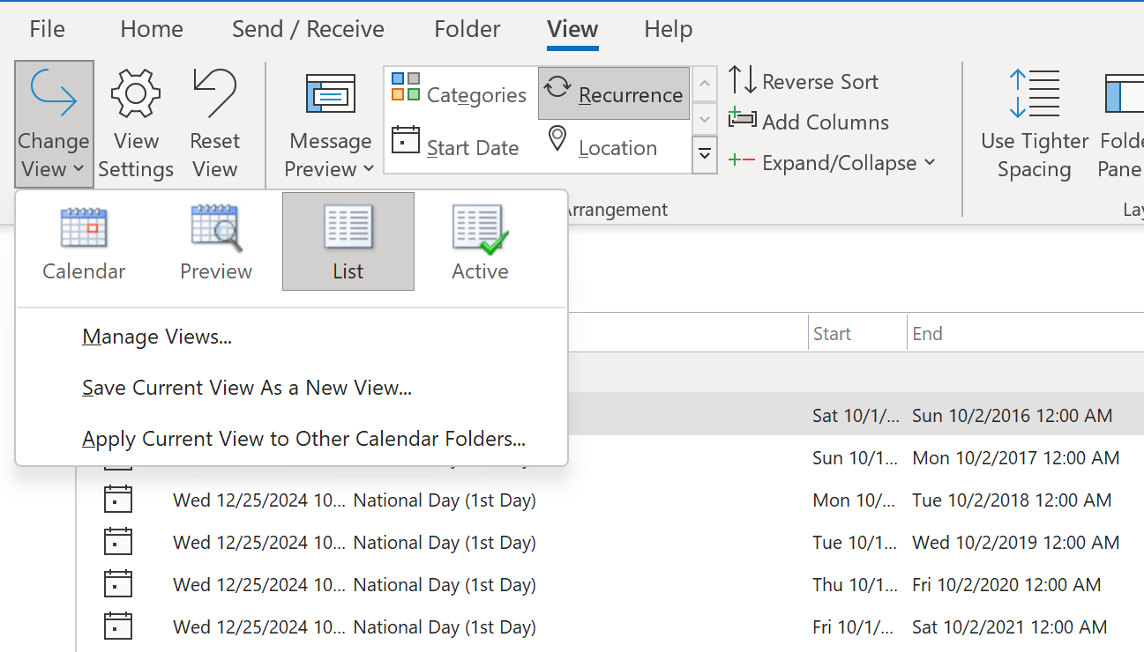Switch to the Home ribbon tab
The width and height of the screenshot is (1144, 652).
point(150,28)
